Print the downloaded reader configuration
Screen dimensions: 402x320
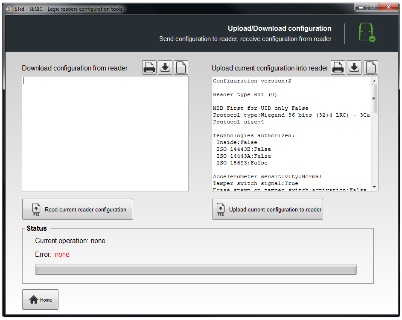(149, 68)
